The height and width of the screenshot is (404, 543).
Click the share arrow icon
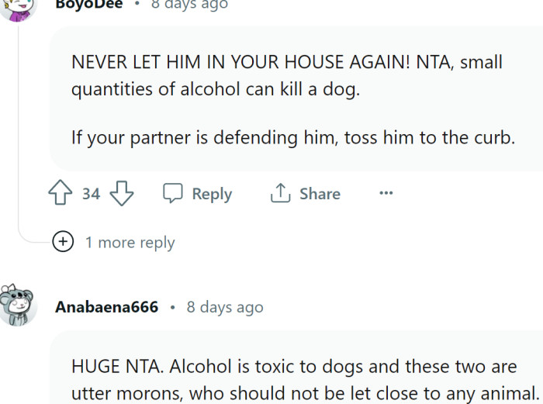(279, 193)
